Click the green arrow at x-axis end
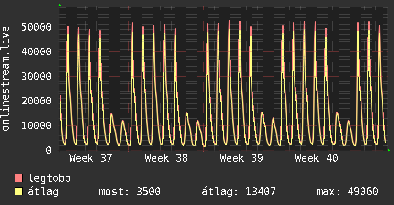 389,150
